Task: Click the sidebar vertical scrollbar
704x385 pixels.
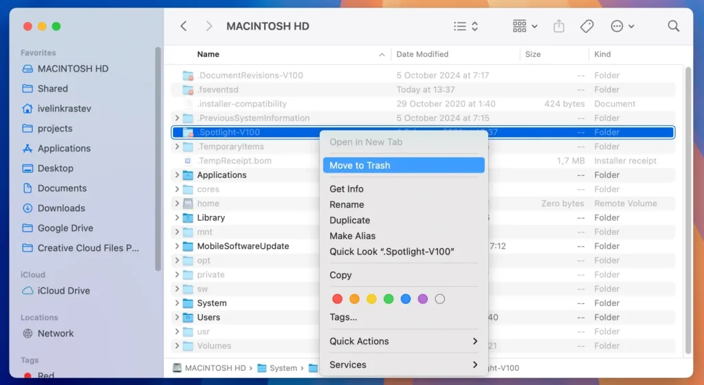Action: (x=157, y=159)
